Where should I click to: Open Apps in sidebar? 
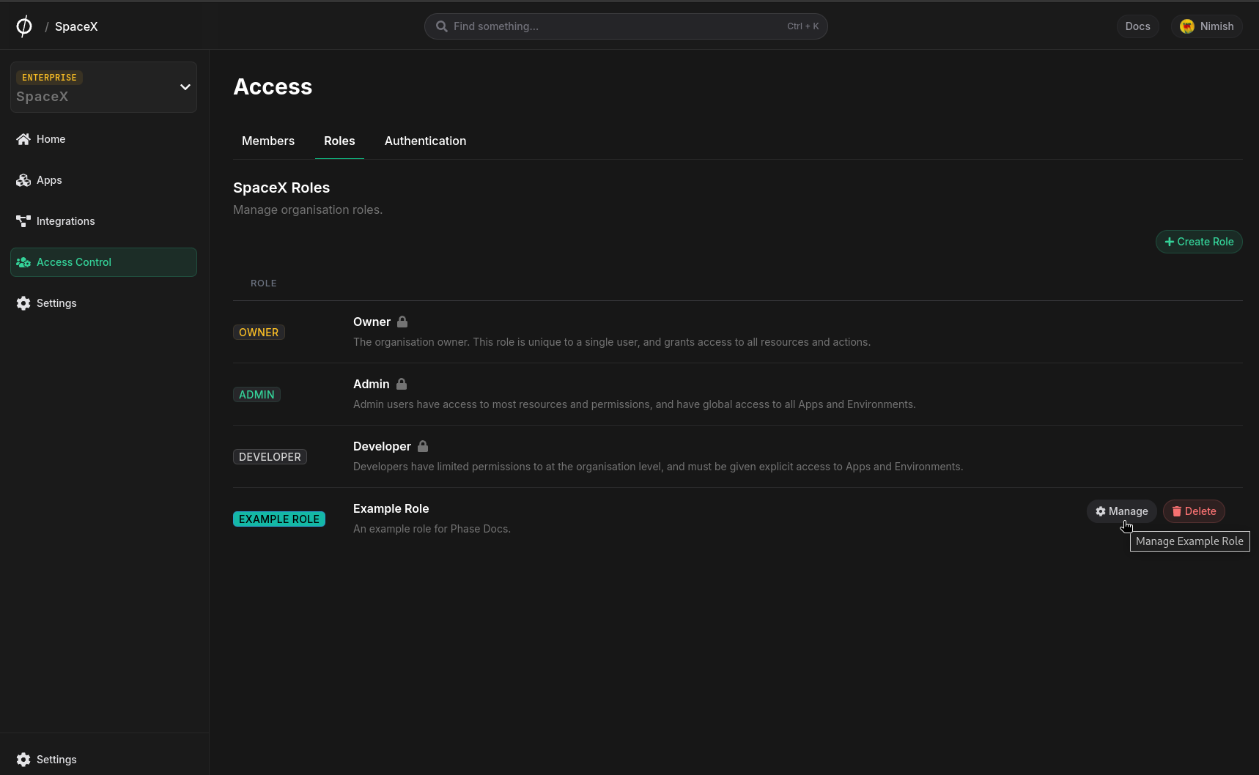point(103,180)
